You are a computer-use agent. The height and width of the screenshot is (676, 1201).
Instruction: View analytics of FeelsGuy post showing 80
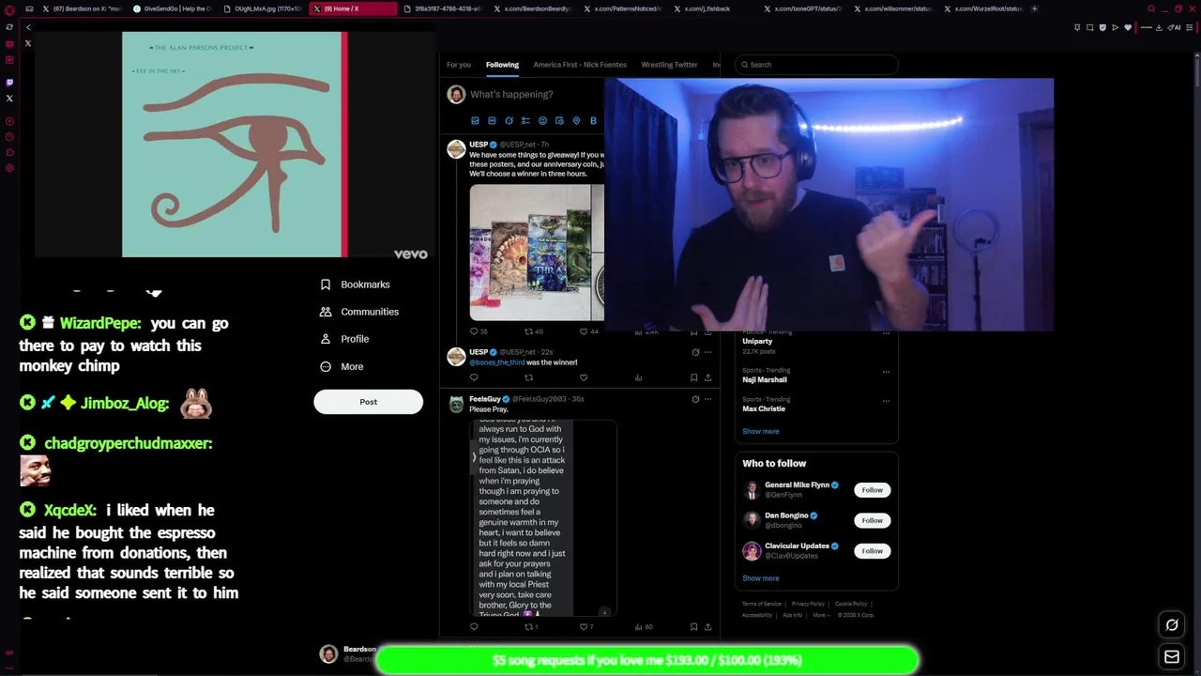click(644, 626)
